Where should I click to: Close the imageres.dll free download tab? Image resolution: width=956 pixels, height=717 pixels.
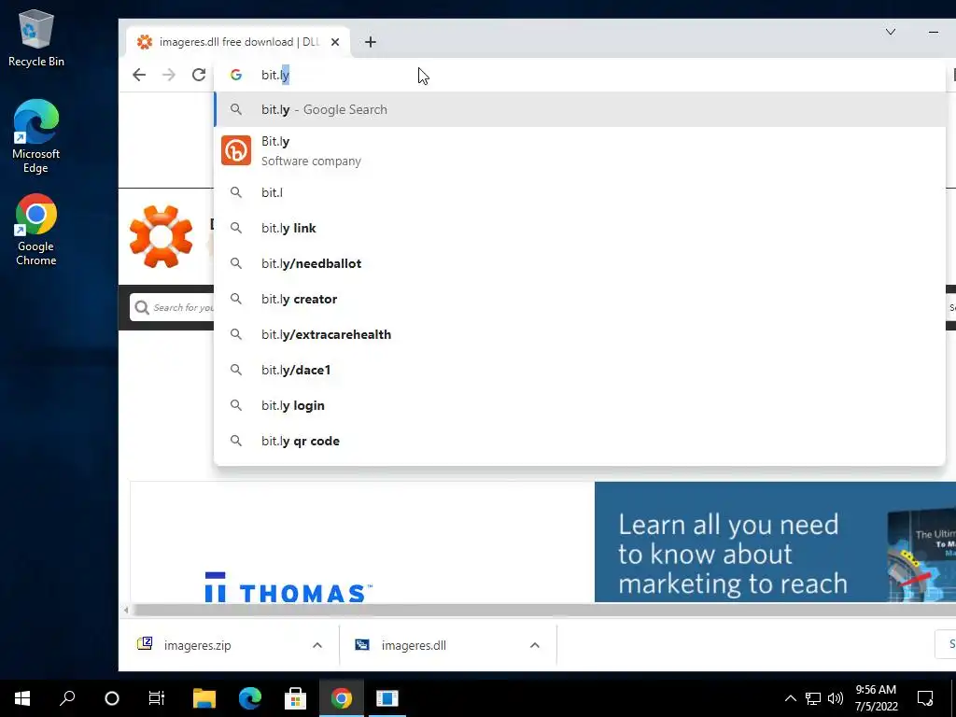pyautogui.click(x=335, y=42)
